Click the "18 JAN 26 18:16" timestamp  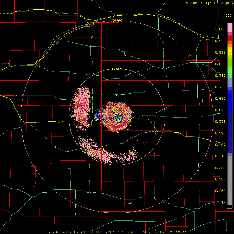click(170, 232)
